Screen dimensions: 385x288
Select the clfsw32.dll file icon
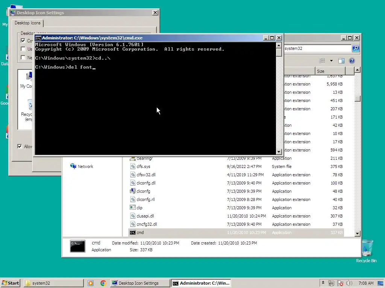[x=133, y=175]
